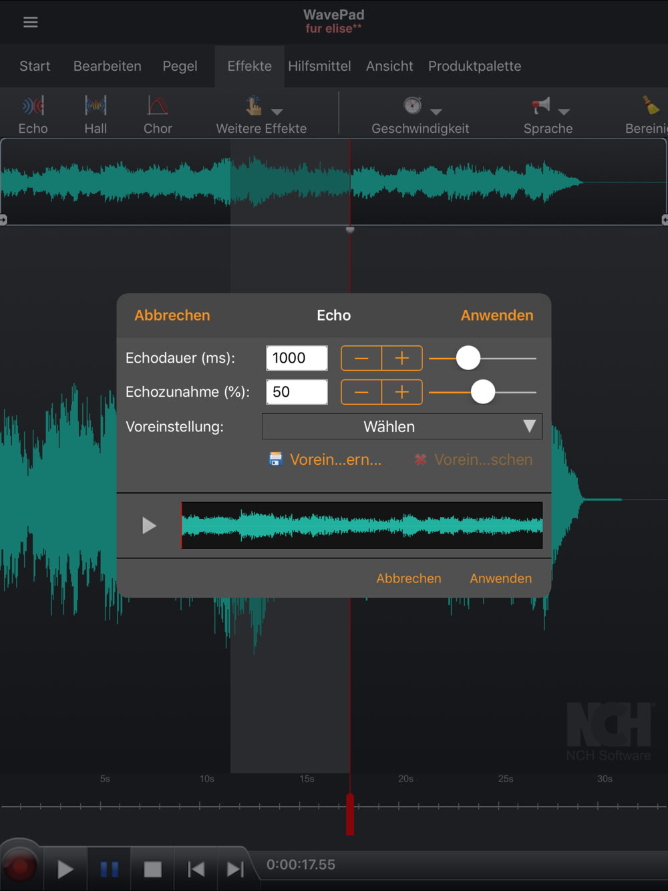
Task: Click the 10s mark on time ruler
Action: [x=207, y=779]
